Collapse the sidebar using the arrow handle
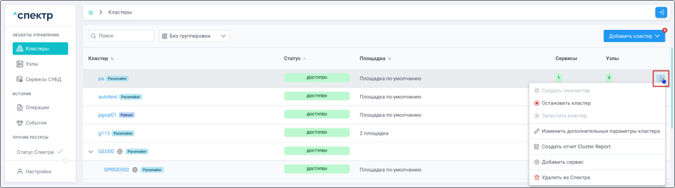Image resolution: width=675 pixels, height=188 pixels. click(x=65, y=161)
